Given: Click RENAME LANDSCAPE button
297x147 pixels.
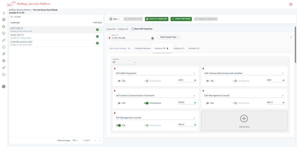Looking at the screenshot, I should (206, 19).
